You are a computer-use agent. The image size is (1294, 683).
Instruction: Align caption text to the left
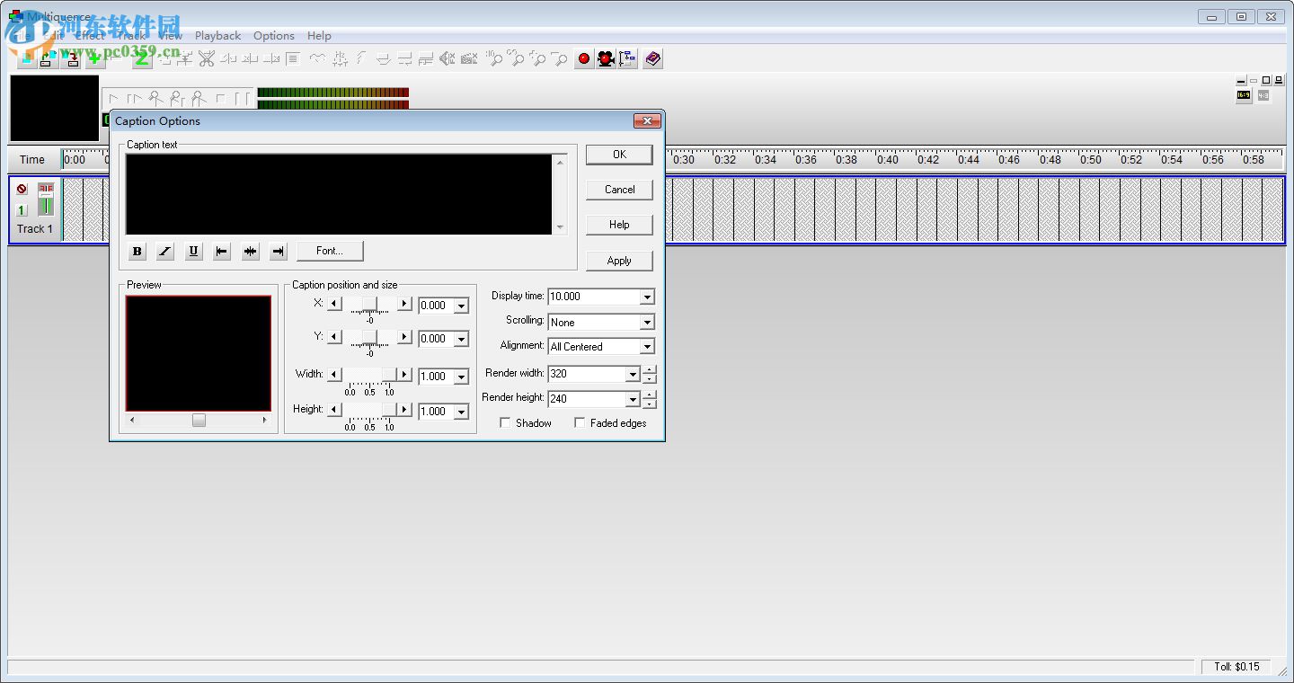pos(222,252)
